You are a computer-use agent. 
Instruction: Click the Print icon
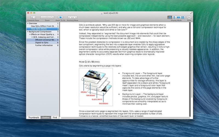(189, 17)
